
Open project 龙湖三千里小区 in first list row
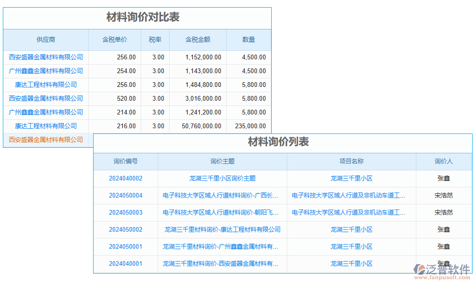point(351,179)
